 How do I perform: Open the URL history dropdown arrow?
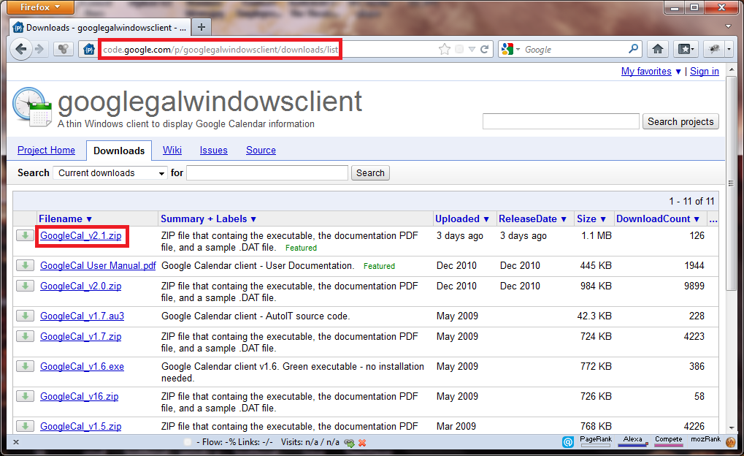tap(472, 50)
